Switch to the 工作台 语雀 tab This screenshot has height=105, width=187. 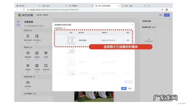click(x=133, y=6)
